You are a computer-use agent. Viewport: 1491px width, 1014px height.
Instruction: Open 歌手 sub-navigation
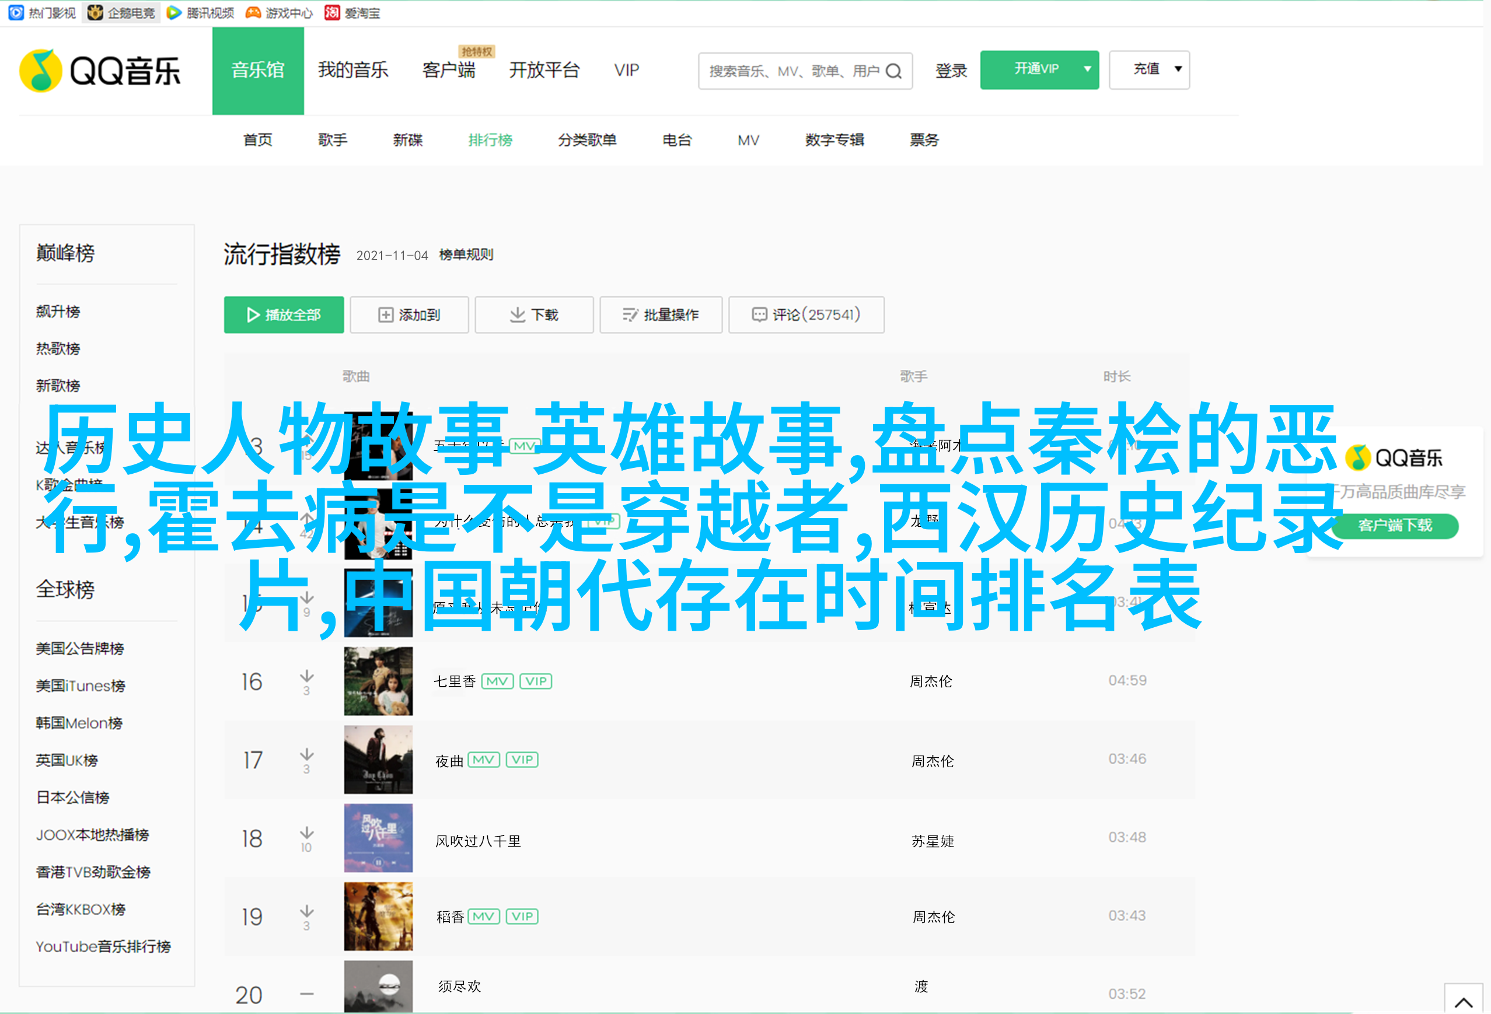pyautogui.click(x=332, y=140)
